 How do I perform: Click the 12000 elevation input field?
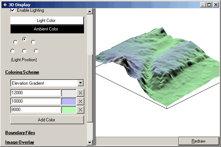[36, 93]
